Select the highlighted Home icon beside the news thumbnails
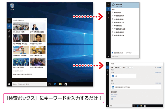Screen dimensions: 167x111 (9, 26)
